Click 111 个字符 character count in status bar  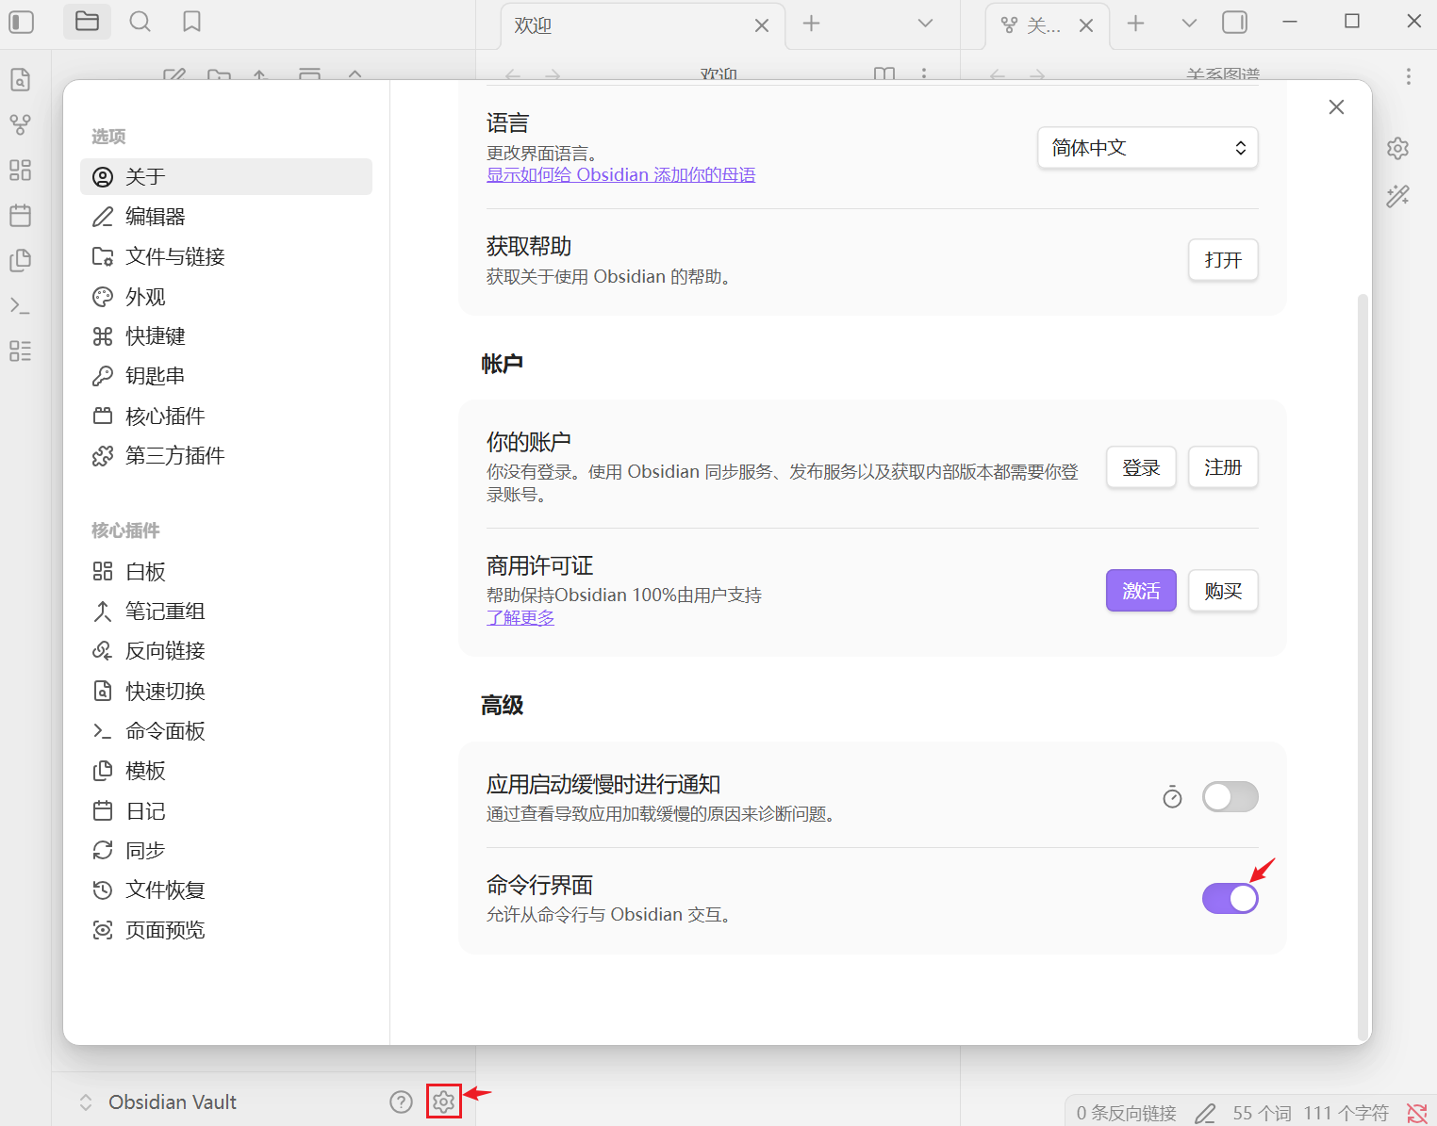pyautogui.click(x=1346, y=1113)
